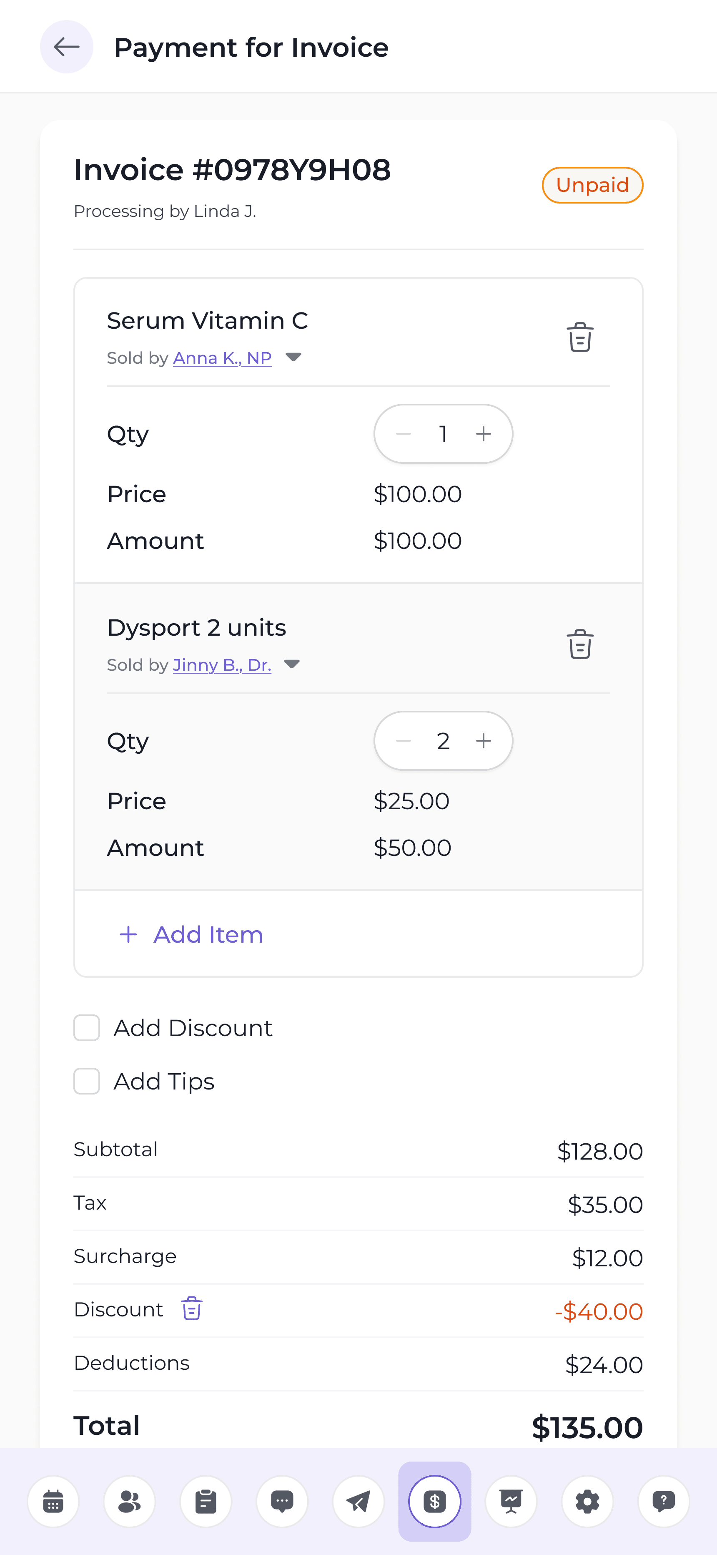The image size is (717, 1555).
Task: Increase Serum Vitamin C quantity with plus
Action: click(484, 433)
